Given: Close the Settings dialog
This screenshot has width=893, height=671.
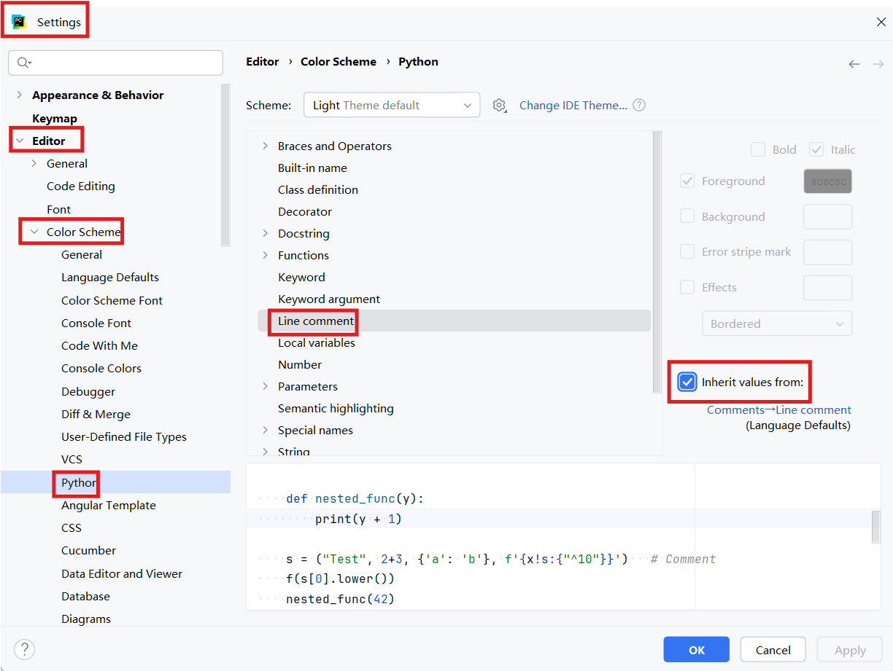Looking at the screenshot, I should [x=881, y=22].
